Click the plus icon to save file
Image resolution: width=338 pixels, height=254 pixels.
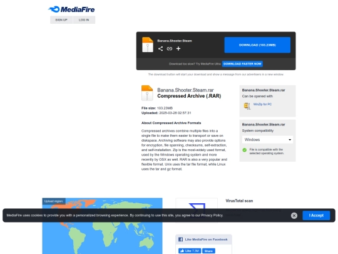click(178, 48)
